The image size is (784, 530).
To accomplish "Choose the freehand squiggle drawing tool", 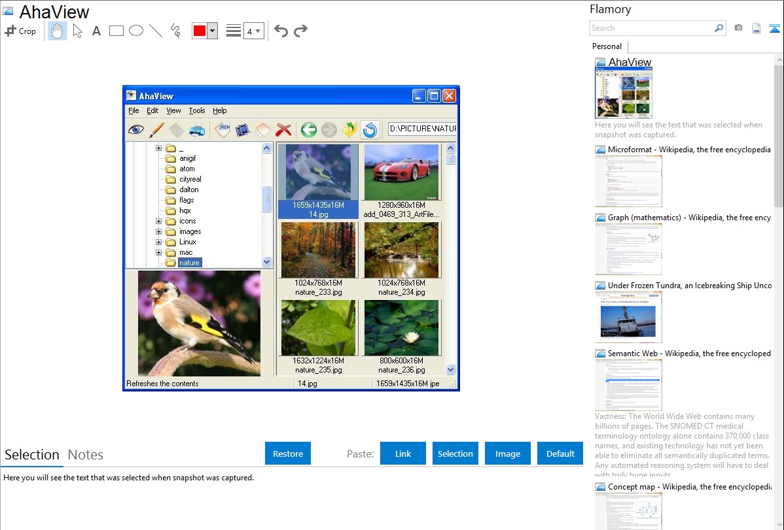I will click(175, 31).
